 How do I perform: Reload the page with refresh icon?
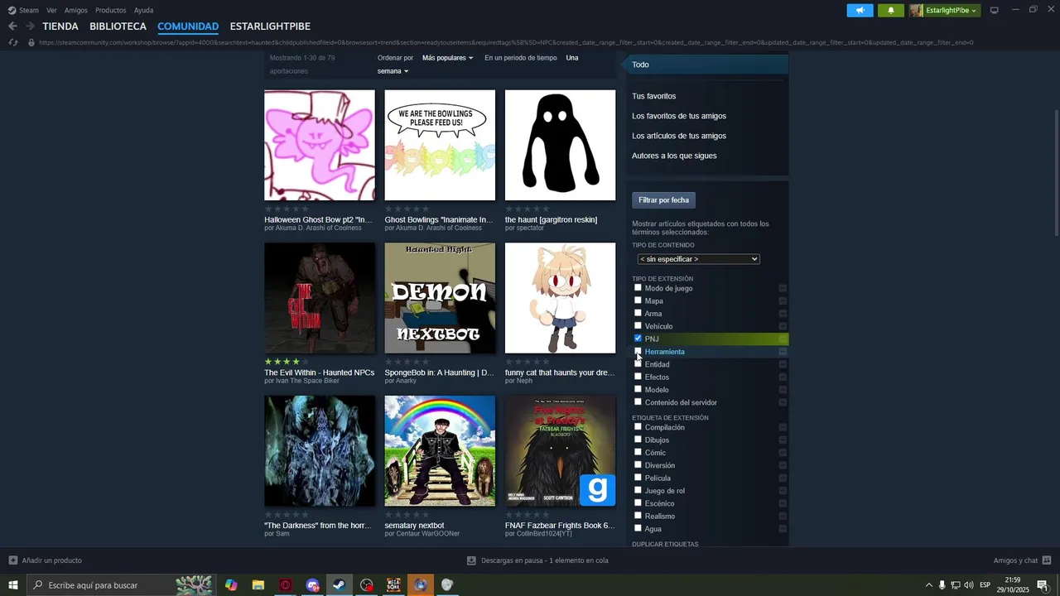pyautogui.click(x=12, y=42)
